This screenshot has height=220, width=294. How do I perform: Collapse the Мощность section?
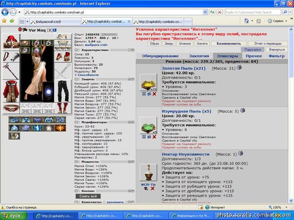[76, 162]
